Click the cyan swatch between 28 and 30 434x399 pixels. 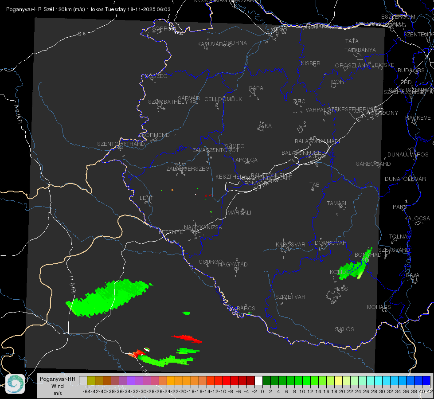pyautogui.click(x=378, y=380)
